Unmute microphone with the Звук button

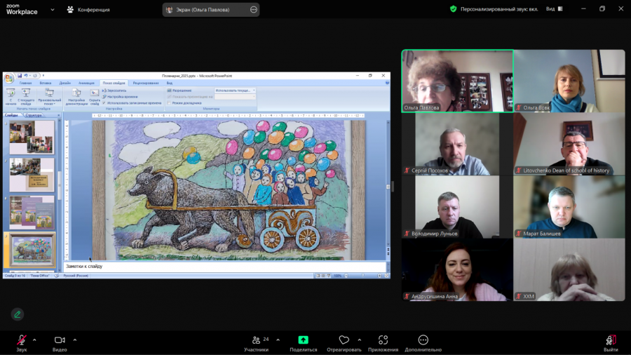21,343
